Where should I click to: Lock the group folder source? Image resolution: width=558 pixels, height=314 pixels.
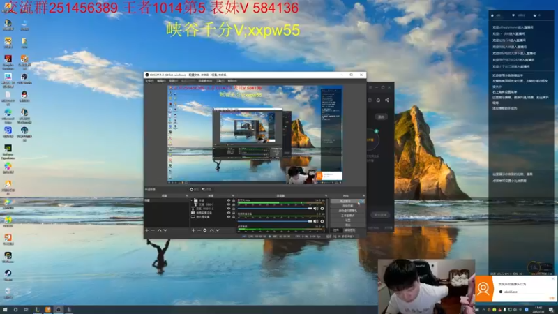tap(234, 200)
